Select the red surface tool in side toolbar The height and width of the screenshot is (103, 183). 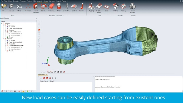pyautogui.click(x=39, y=30)
